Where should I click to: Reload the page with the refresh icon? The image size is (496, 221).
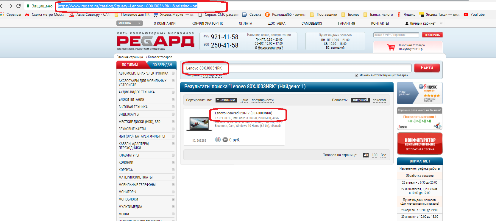(18, 6)
